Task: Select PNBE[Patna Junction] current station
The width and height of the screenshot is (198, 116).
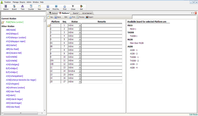Action: [15, 22]
